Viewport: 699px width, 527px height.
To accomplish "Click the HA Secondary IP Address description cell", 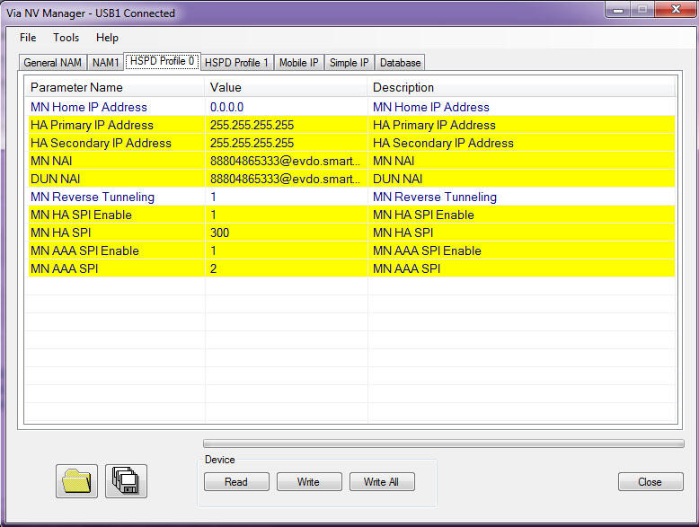I will click(522, 143).
